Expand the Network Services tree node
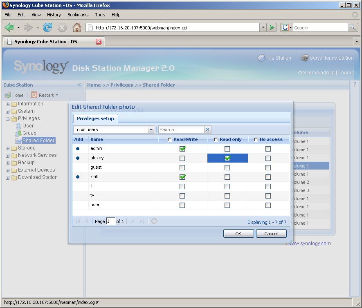362x308 pixels. click(x=8, y=156)
